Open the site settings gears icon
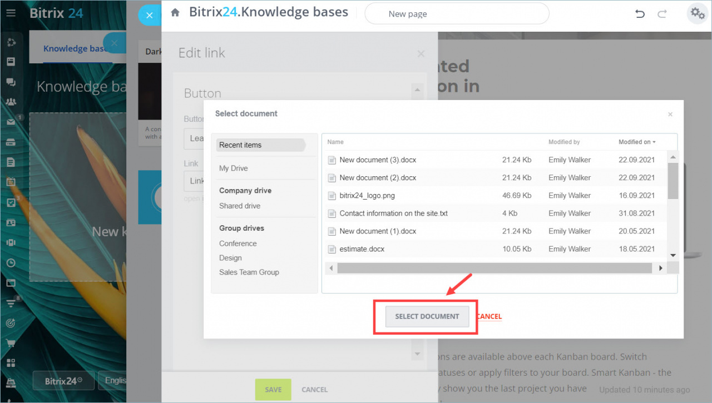 click(x=696, y=13)
